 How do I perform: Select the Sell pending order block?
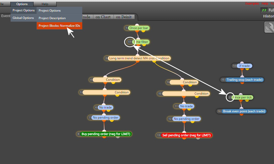[x=186, y=135]
